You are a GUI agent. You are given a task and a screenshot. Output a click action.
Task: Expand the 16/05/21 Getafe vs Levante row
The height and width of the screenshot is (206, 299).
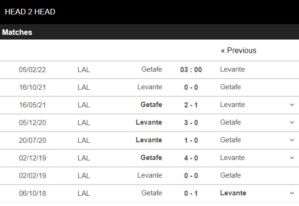(292, 105)
